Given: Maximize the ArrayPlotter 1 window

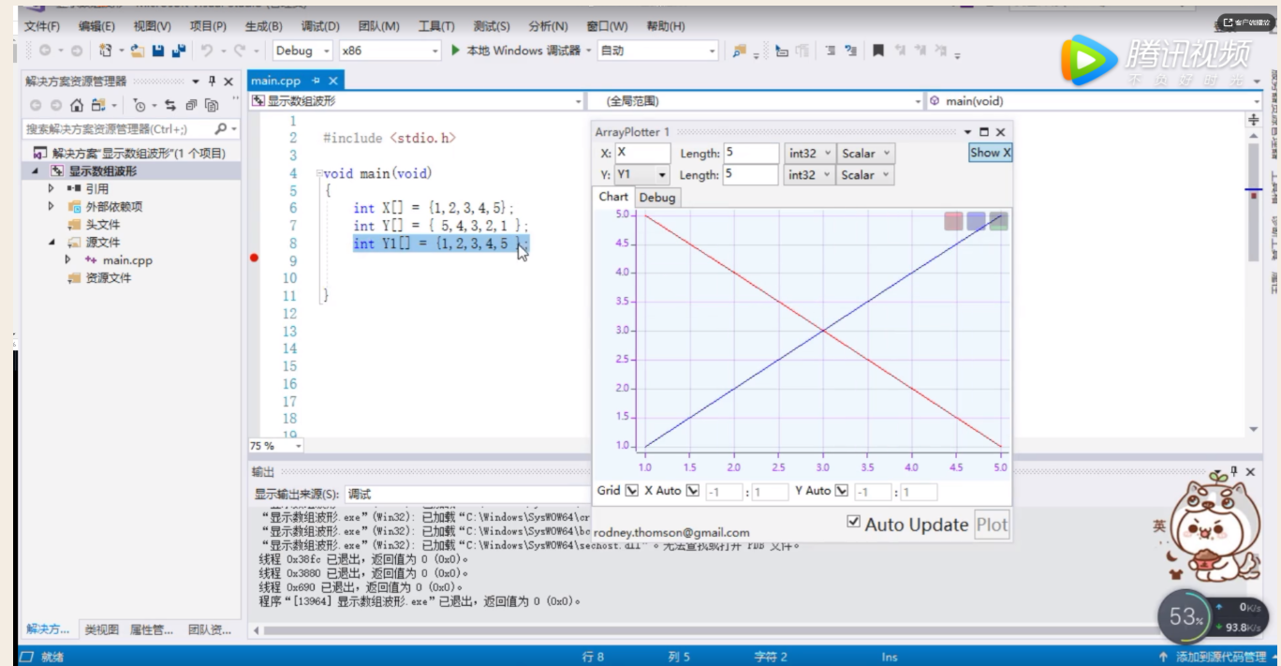Looking at the screenshot, I should (x=984, y=132).
